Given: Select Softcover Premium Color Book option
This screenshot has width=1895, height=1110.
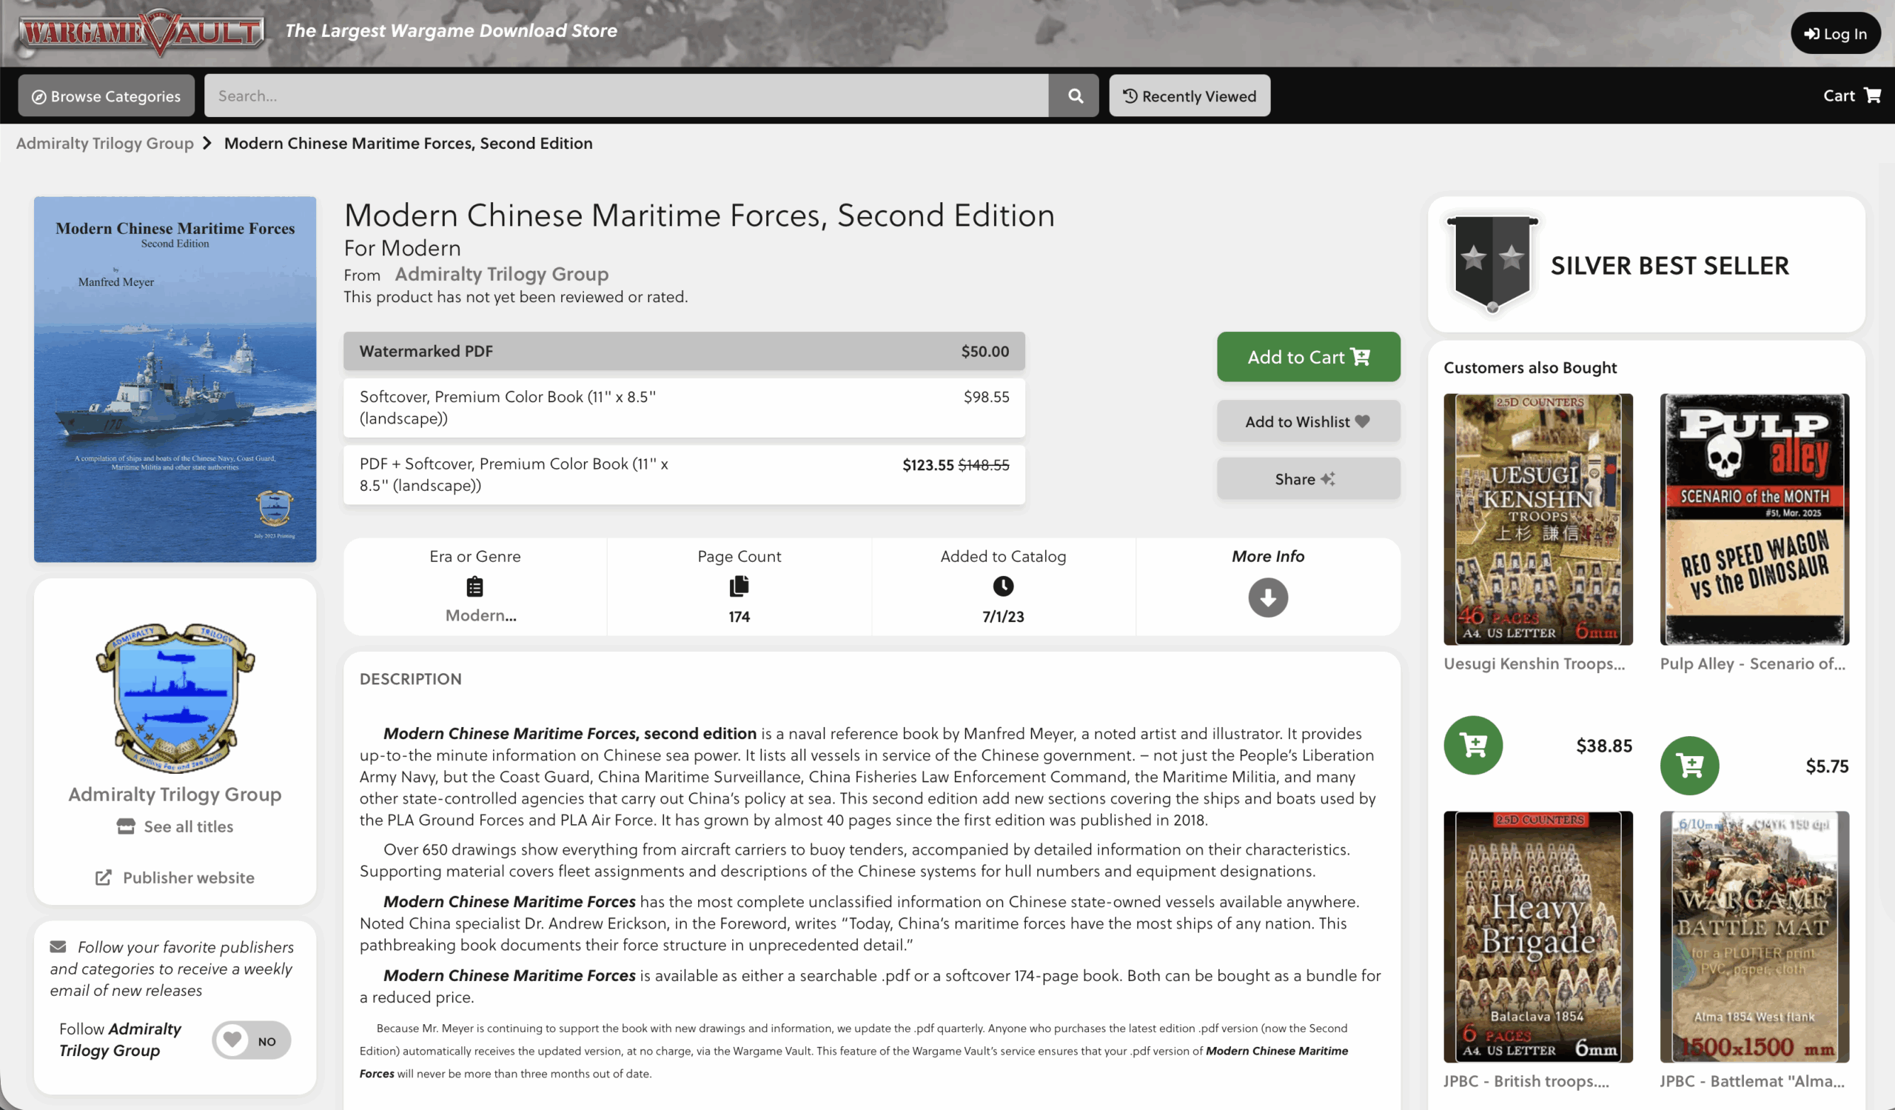Looking at the screenshot, I should click(x=683, y=407).
